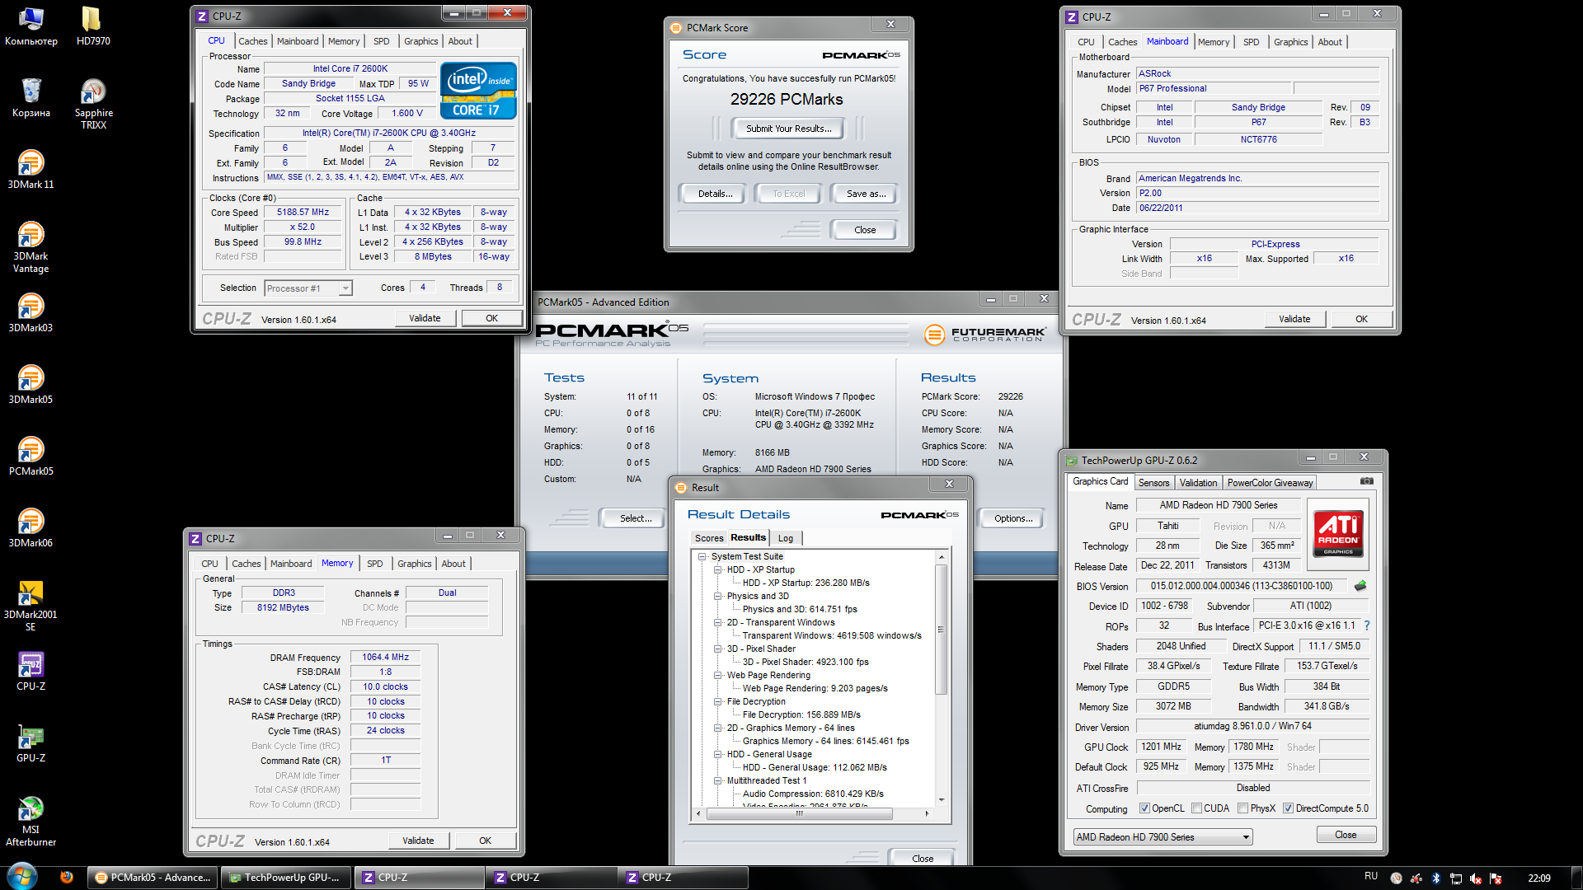This screenshot has width=1583, height=890.
Task: Click the RU language indicator in the tray
Action: (1371, 877)
